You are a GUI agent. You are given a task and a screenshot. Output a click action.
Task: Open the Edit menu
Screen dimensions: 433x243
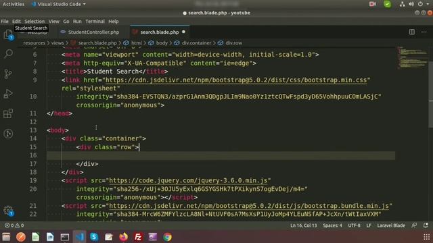point(16,21)
